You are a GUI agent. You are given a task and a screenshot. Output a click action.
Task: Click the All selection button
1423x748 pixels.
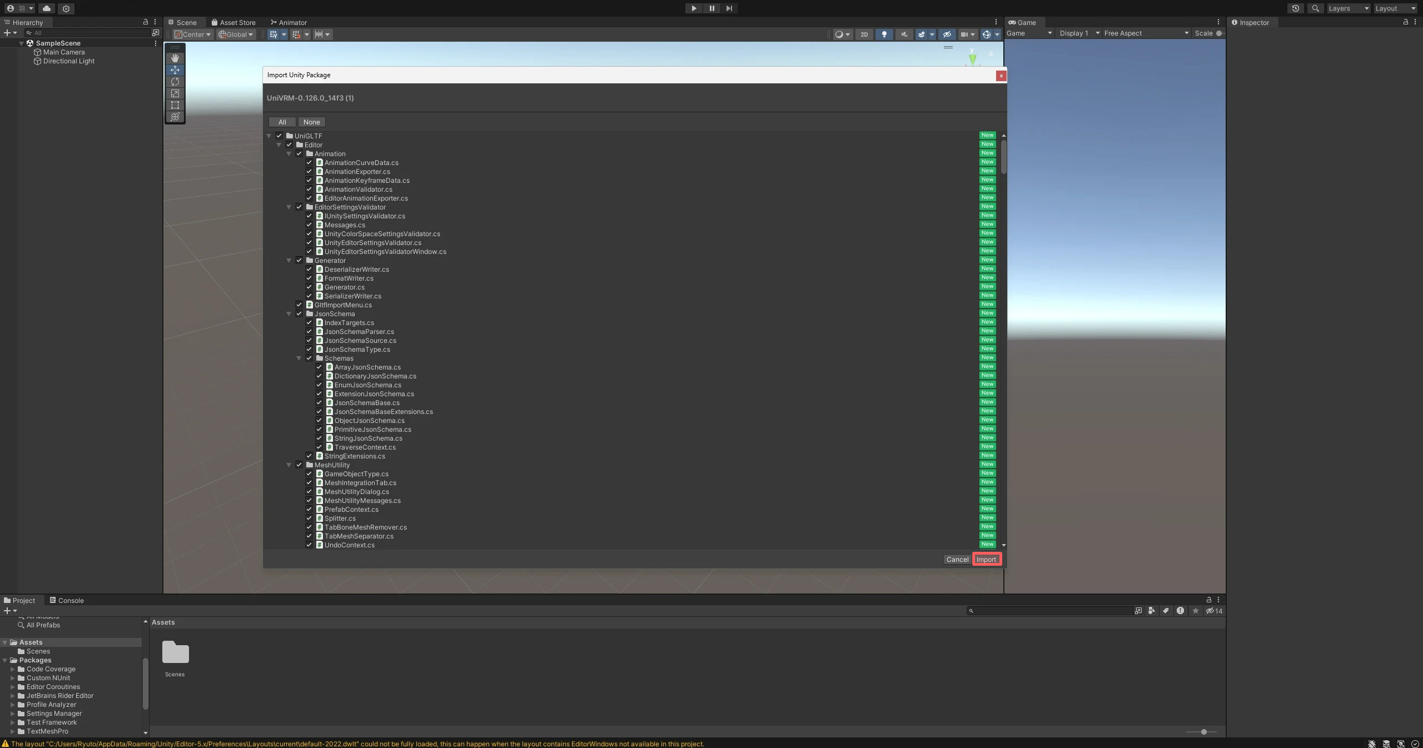pyautogui.click(x=282, y=122)
